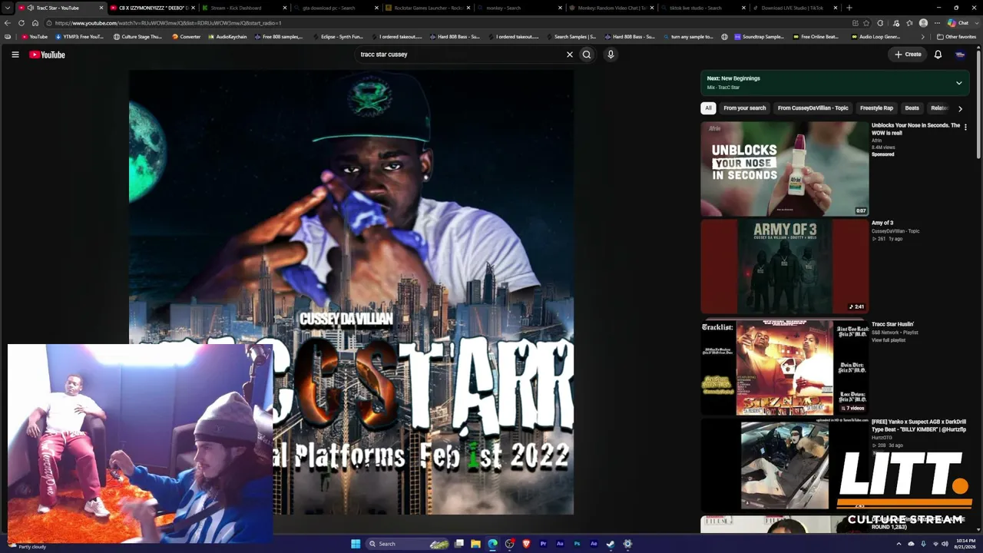Open Adobe Photoshop from the taskbar
Viewport: 983px width, 553px height.
tap(577, 544)
